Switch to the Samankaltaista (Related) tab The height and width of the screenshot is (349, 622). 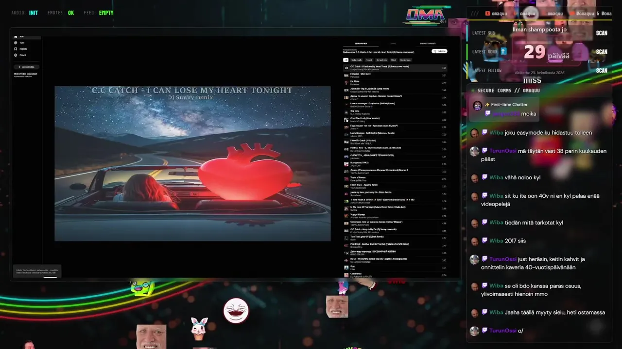tap(428, 44)
